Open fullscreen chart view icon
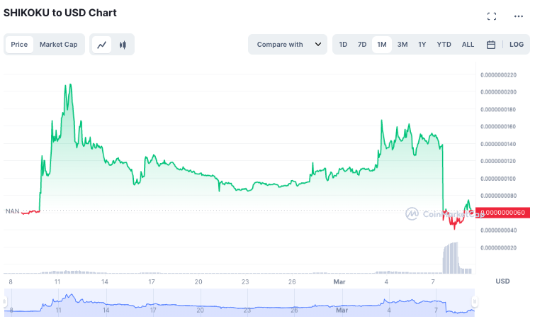 pyautogui.click(x=492, y=16)
